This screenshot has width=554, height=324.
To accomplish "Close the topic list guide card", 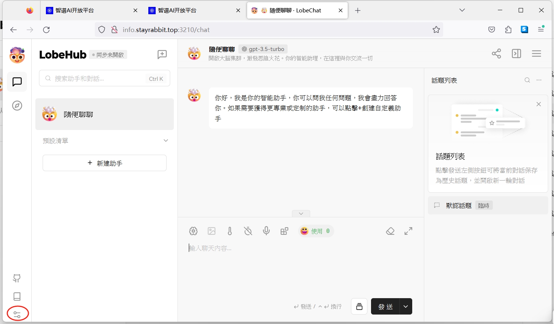I will [539, 104].
